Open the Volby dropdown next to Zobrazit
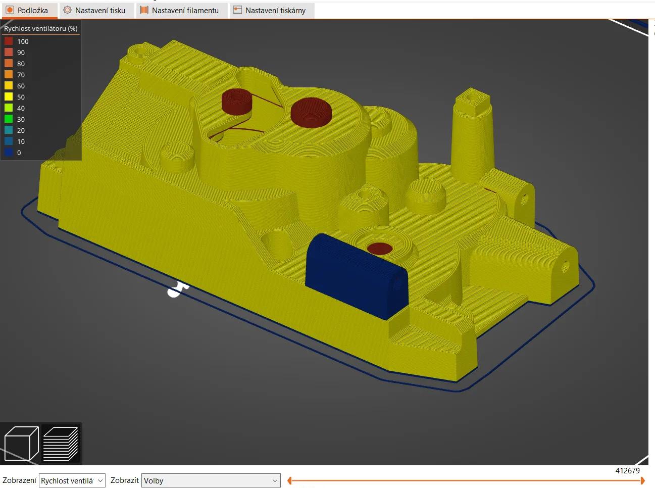 click(x=211, y=480)
